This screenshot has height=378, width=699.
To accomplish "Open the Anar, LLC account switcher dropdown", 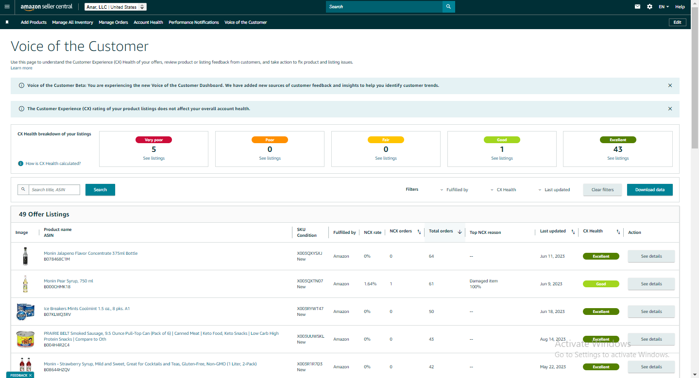I will pos(115,7).
